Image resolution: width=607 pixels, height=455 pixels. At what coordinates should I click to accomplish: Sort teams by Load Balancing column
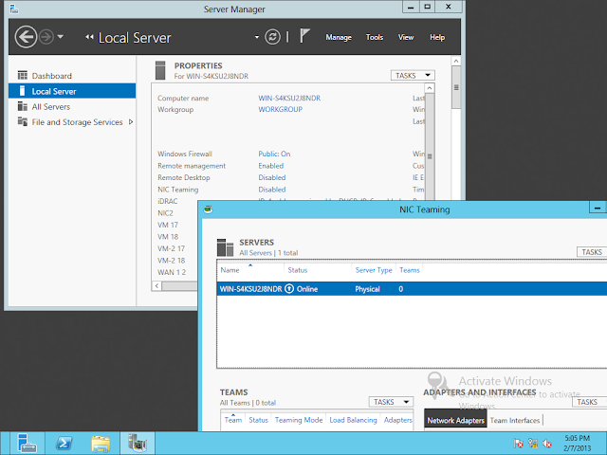(353, 420)
